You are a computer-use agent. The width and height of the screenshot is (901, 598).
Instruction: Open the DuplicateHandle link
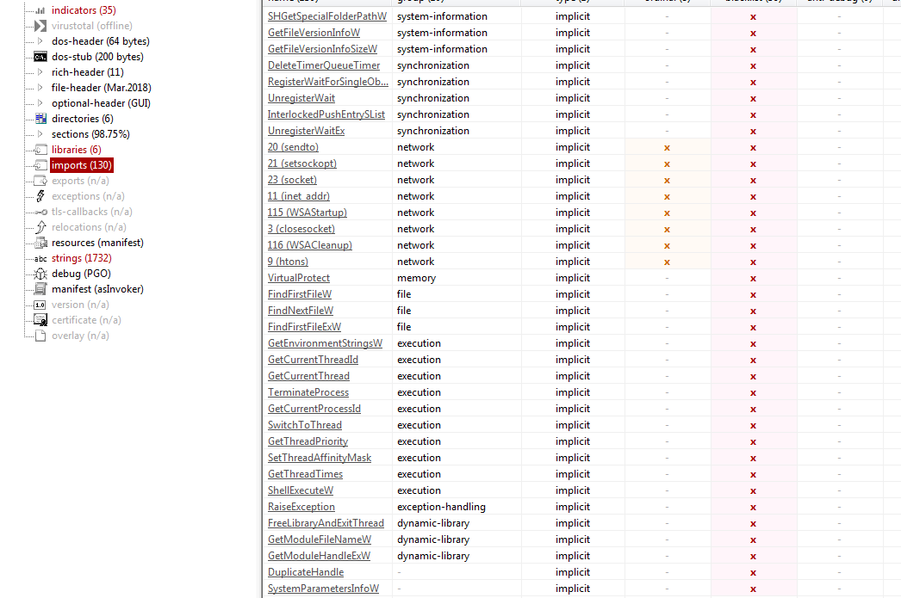coord(306,572)
